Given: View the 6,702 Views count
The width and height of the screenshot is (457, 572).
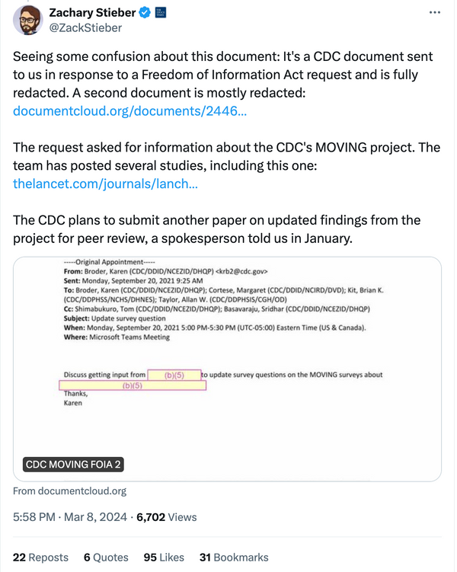Looking at the screenshot, I should tap(166, 517).
